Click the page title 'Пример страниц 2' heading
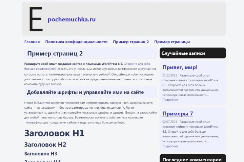Screen dimensions: 244x162 click(x=55, y=53)
